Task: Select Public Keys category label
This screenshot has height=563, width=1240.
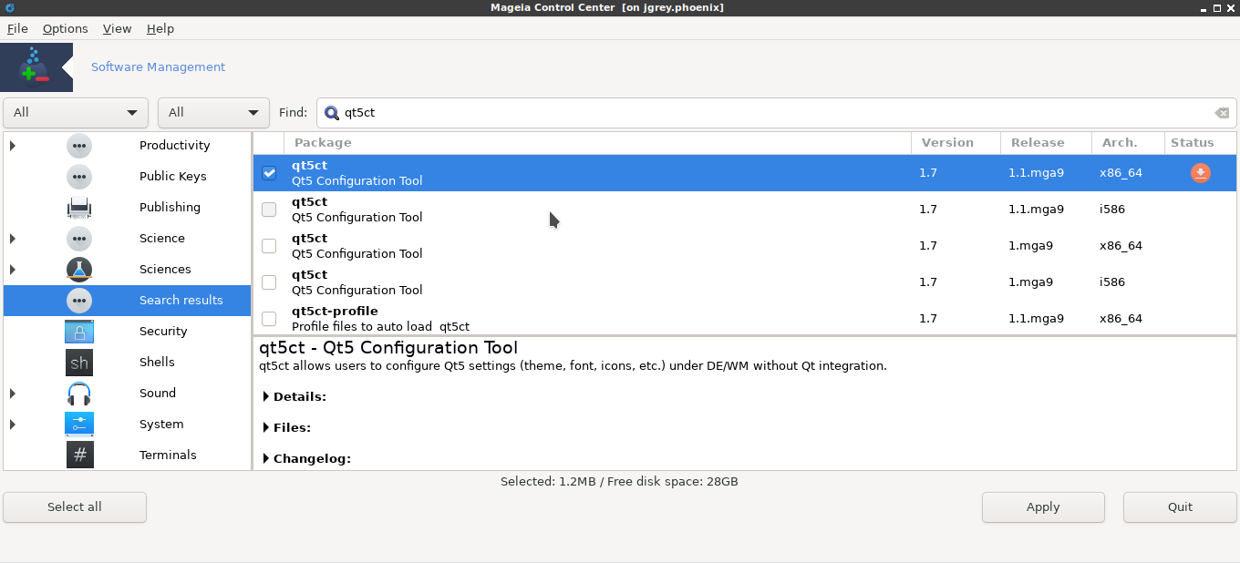Action: coord(173,177)
